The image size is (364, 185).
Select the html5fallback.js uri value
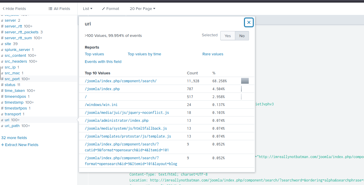pyautogui.click(x=126, y=129)
